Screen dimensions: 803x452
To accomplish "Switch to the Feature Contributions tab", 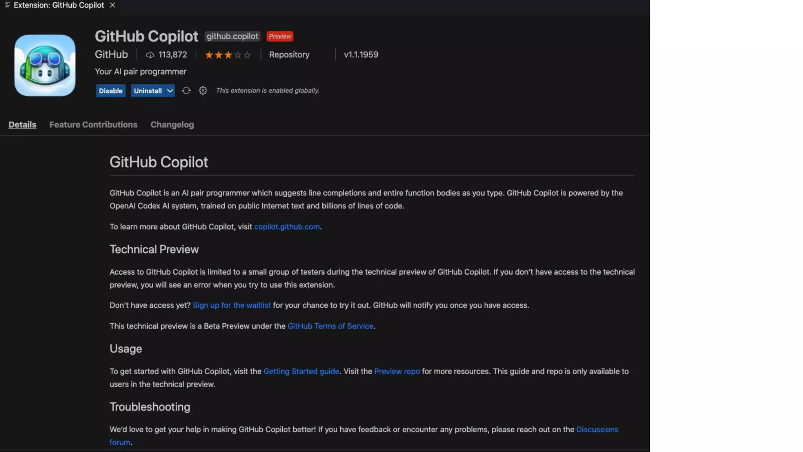I will point(93,125).
